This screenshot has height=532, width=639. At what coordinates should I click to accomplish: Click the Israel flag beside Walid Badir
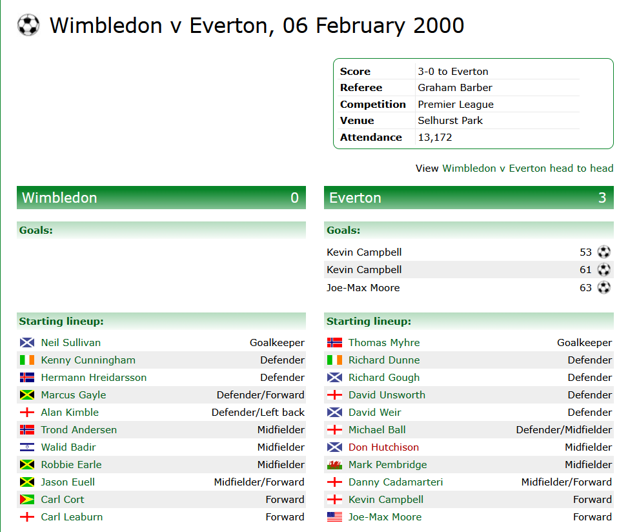click(27, 447)
